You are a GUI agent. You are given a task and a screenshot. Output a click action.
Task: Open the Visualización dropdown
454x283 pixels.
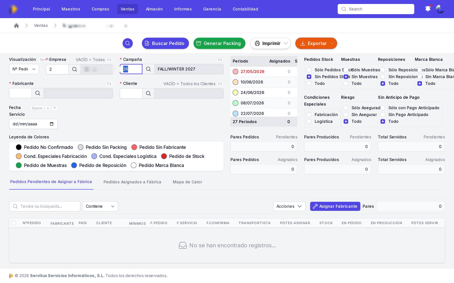click(x=24, y=69)
